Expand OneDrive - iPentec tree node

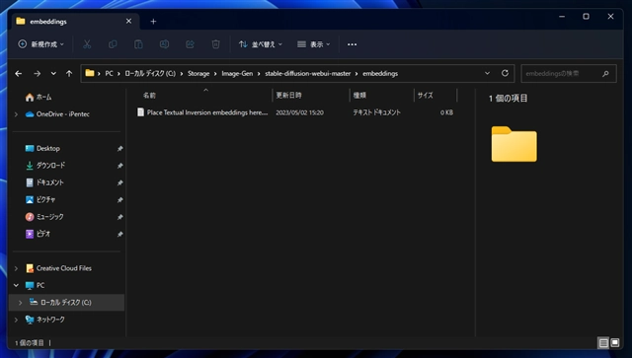[x=16, y=114]
